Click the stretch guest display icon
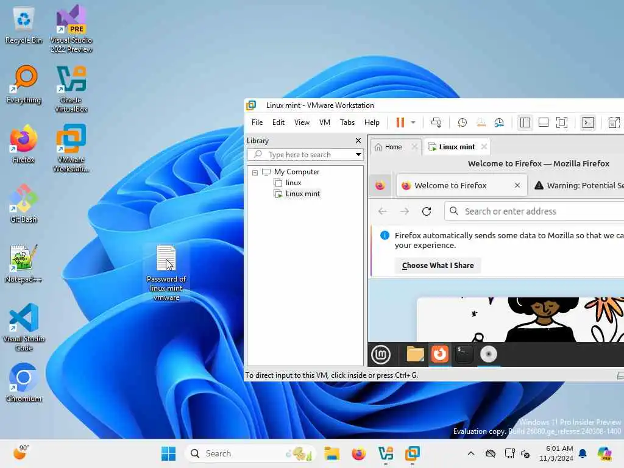Image resolution: width=624 pixels, height=468 pixels. click(614, 122)
